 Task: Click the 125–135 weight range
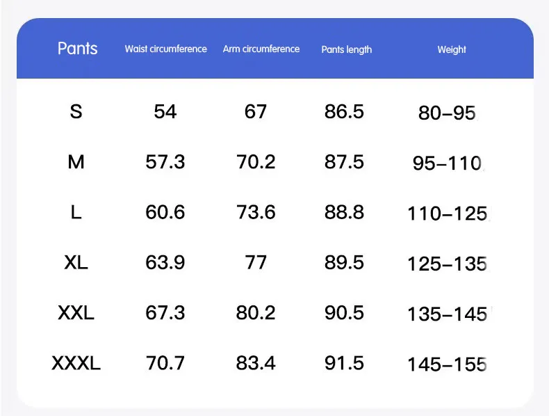click(x=447, y=264)
